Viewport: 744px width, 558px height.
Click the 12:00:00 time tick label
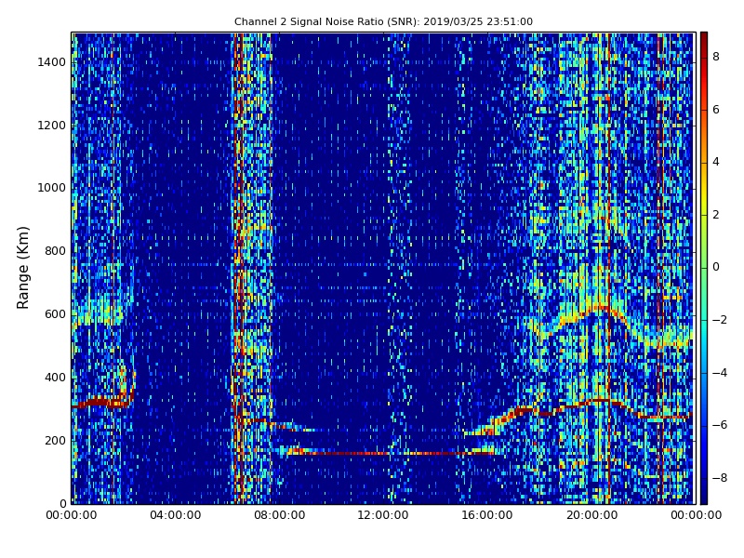383,515
